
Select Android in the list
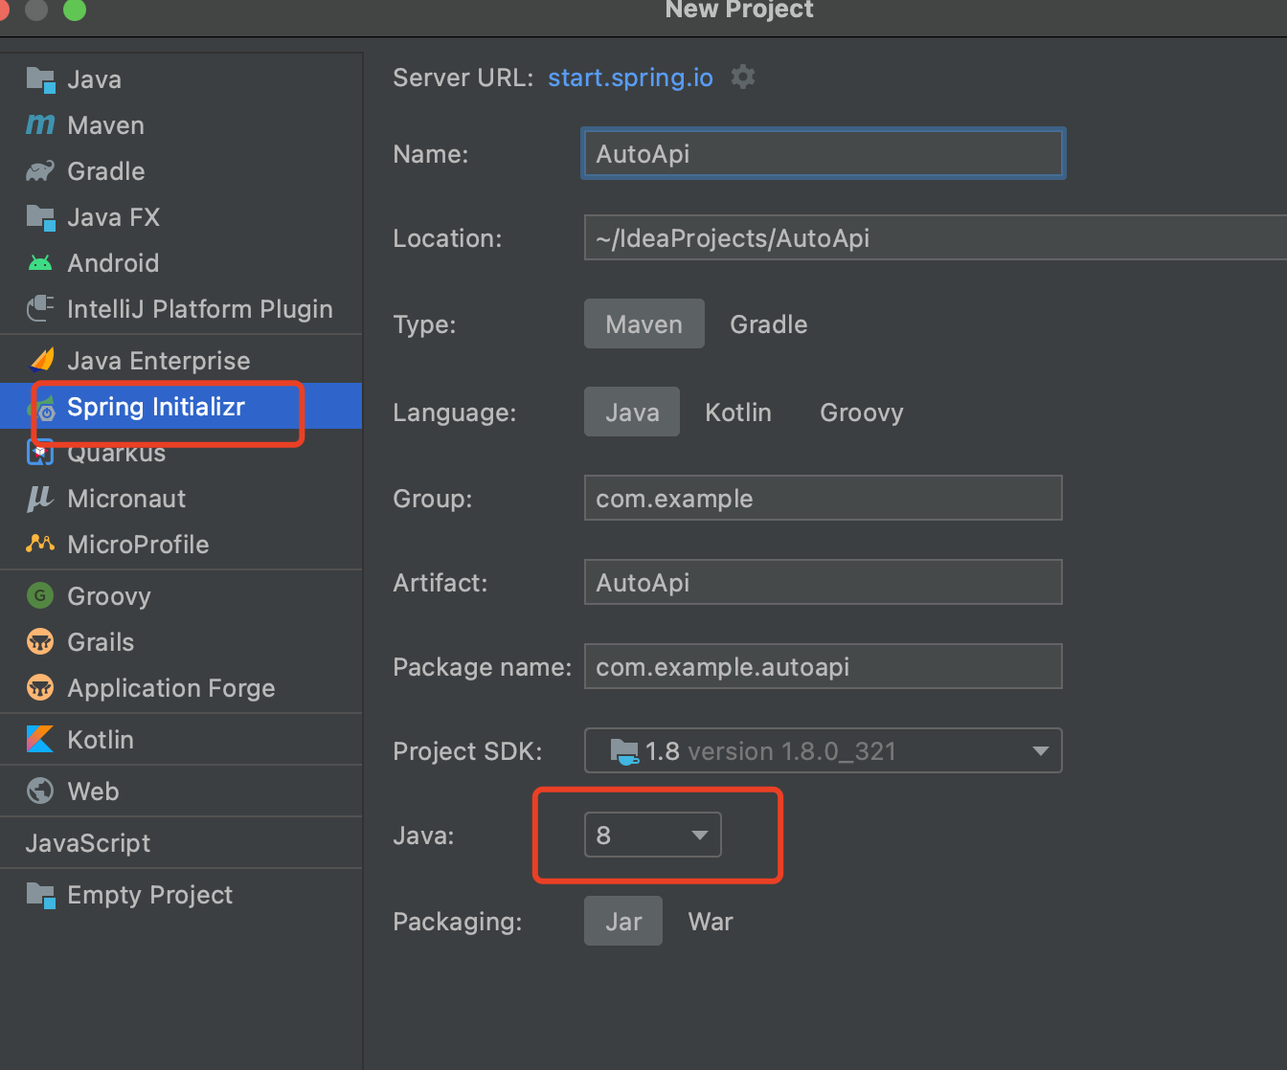click(x=181, y=263)
